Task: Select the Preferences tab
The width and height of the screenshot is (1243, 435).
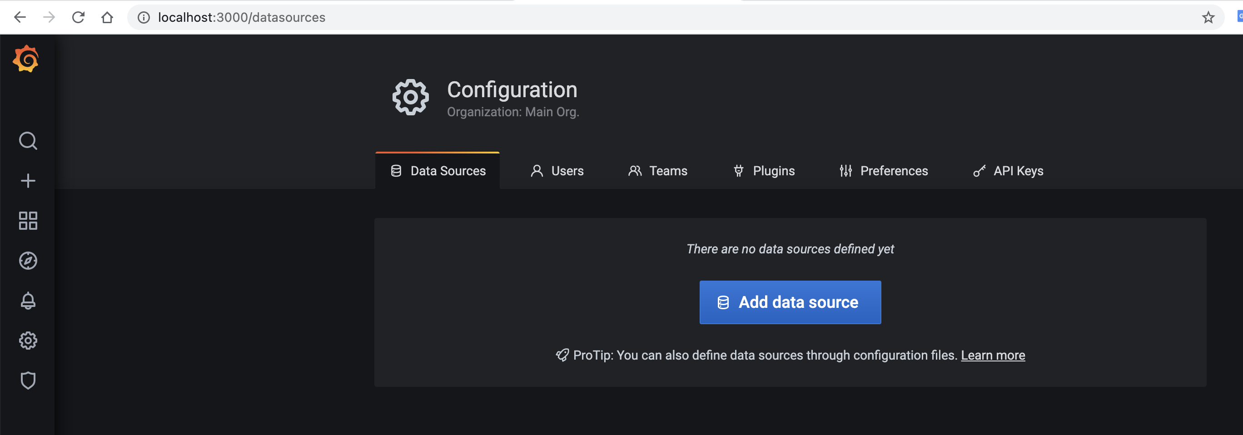Action: point(884,171)
